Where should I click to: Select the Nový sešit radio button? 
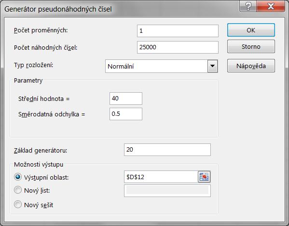tap(18, 204)
